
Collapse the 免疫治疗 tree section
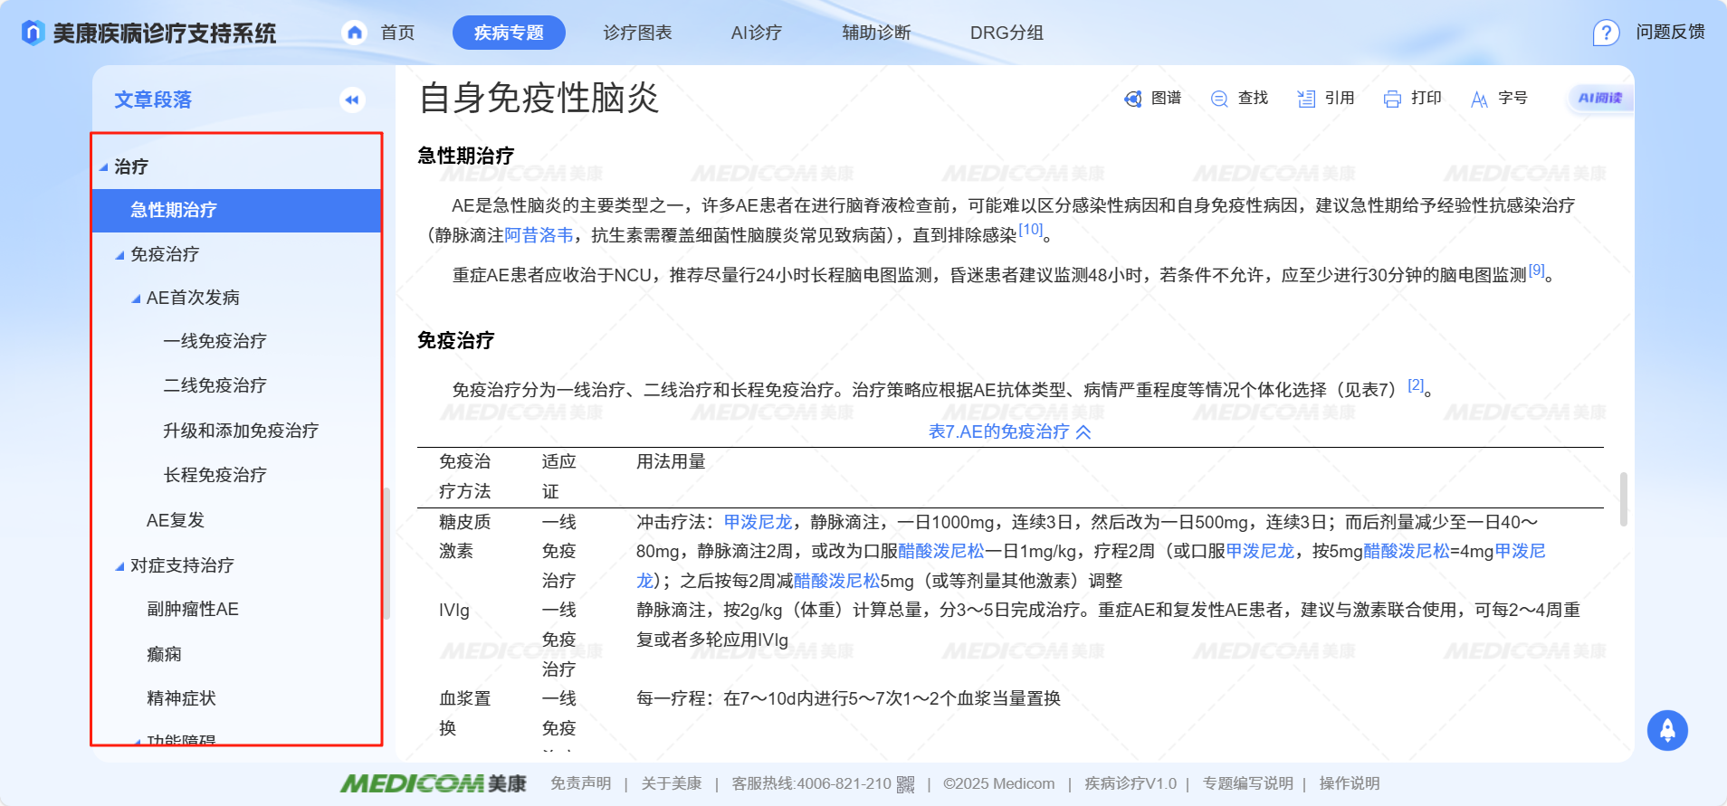[119, 255]
